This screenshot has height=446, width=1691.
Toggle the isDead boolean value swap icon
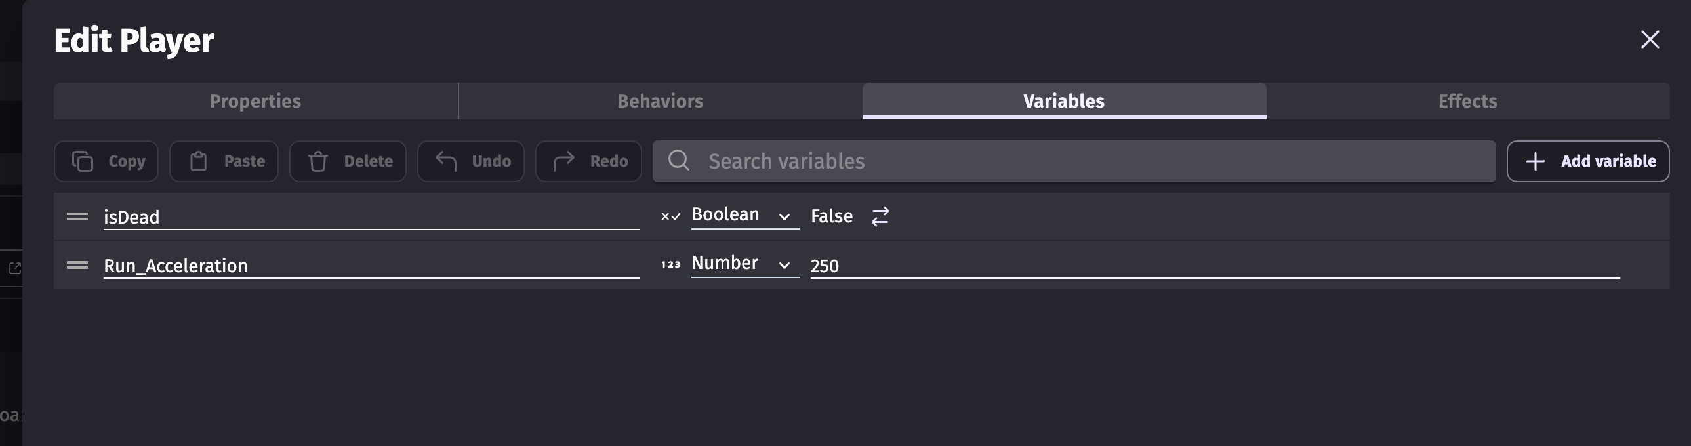[x=880, y=216]
